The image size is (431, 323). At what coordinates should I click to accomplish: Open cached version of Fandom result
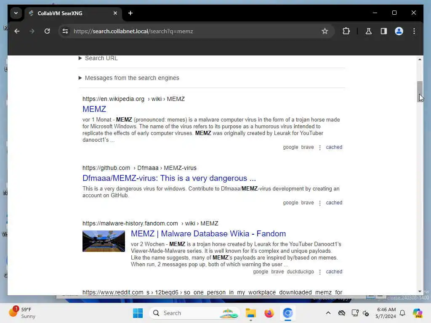(334, 272)
